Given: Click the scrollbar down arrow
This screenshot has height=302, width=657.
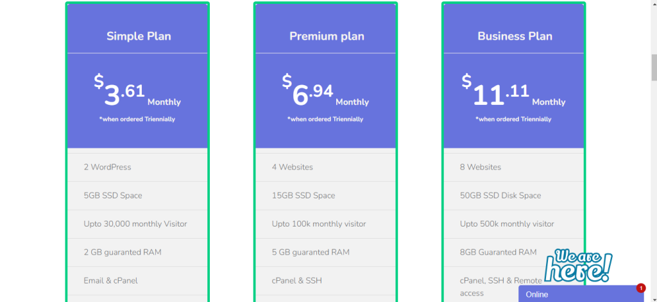Looking at the screenshot, I should click(x=652, y=298).
